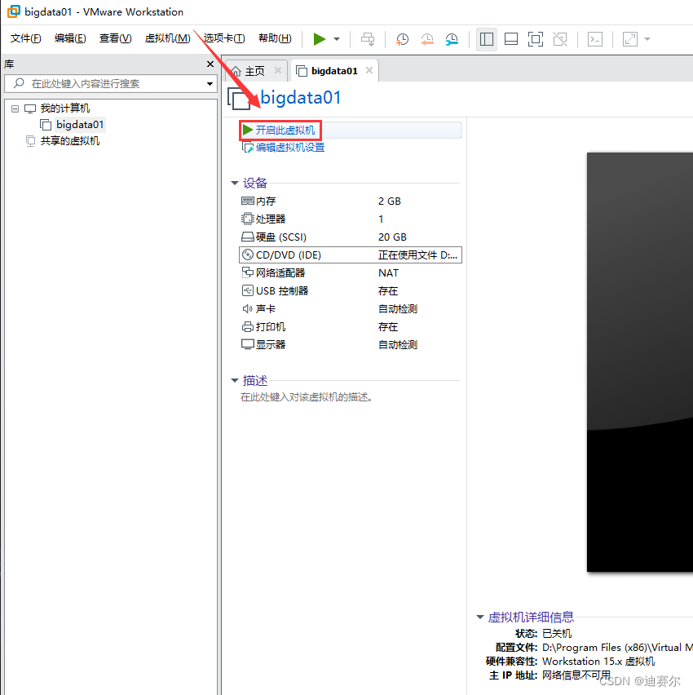Select the 声卡 device row

[x=350, y=309]
